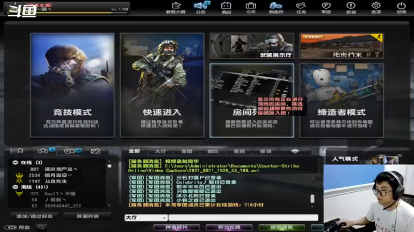
Task: Click the 屏蔽列表 block list button
Action: pos(87,216)
